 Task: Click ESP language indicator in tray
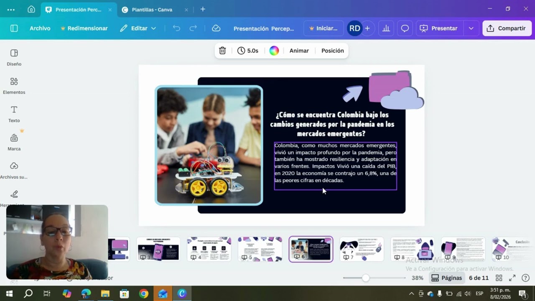479,293
